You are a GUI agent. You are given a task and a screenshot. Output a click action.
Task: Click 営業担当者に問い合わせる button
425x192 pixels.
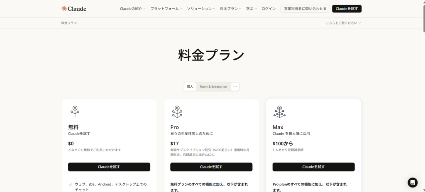(x=305, y=9)
